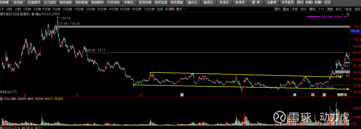Click +自选 to add to watchlist
The width and height of the screenshot is (361, 129).
pos(348,9)
